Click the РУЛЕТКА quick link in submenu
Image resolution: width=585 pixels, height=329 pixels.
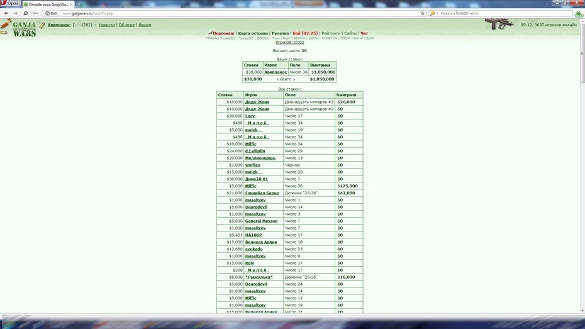pos(329,38)
